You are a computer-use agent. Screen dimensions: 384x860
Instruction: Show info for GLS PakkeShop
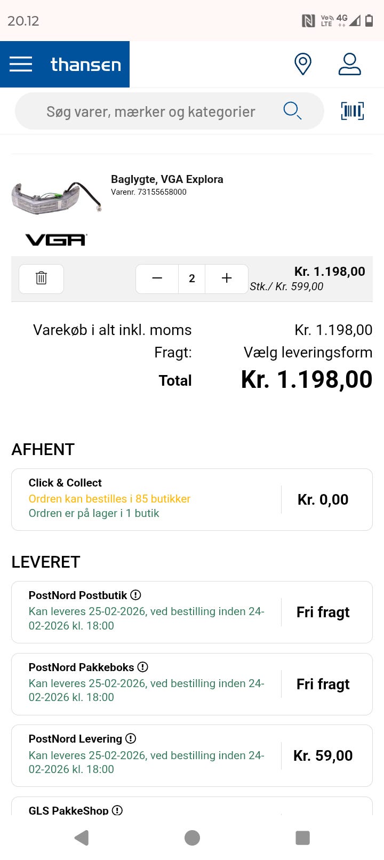coord(117,810)
